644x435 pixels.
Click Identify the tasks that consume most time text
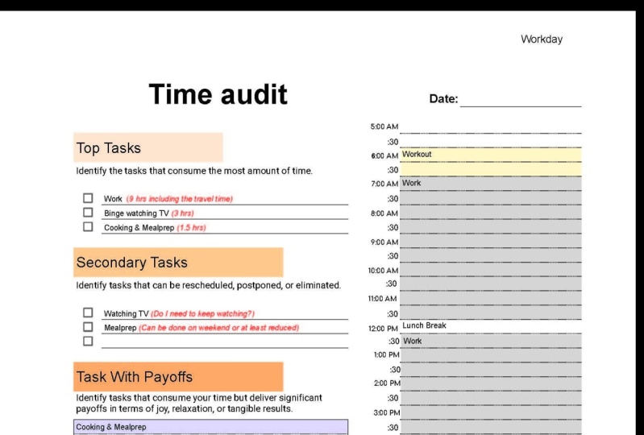[194, 171]
